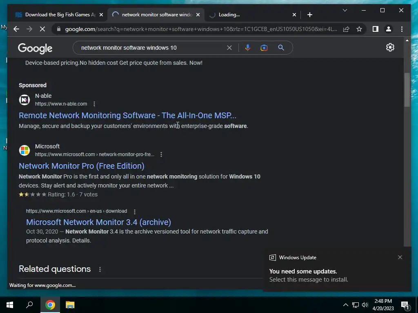Image resolution: width=418 pixels, height=313 pixels.
Task: Click the Google logo
Action: click(x=35, y=48)
